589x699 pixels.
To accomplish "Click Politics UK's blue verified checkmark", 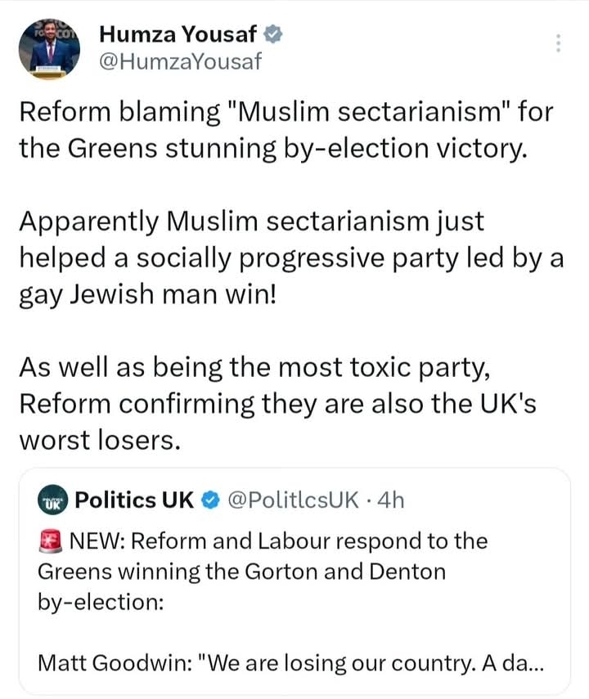I will pos(210,500).
